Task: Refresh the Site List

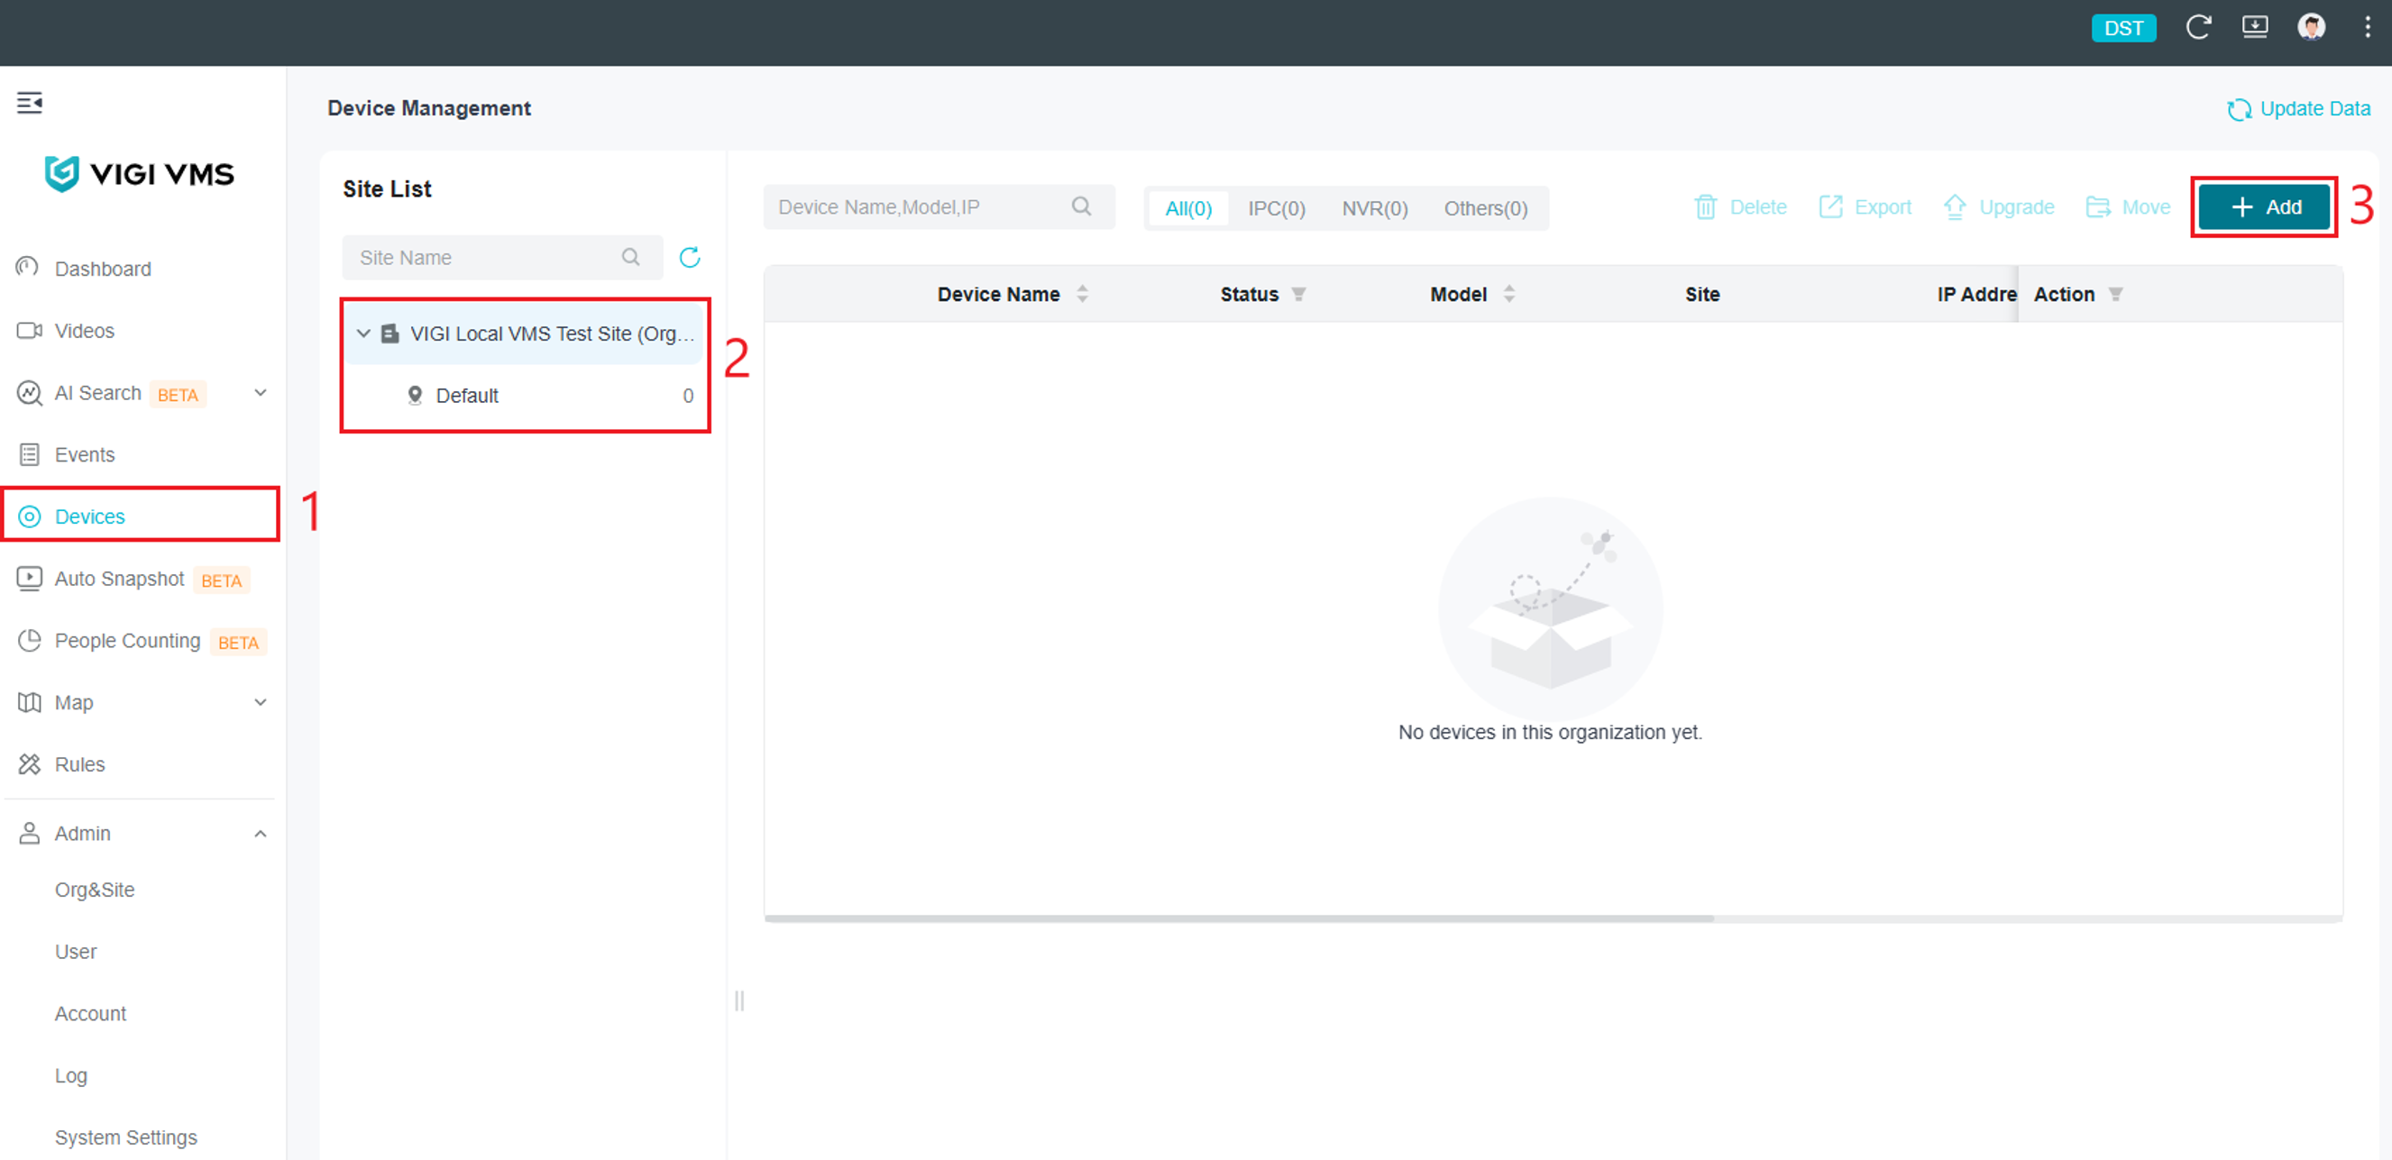Action: [x=689, y=257]
